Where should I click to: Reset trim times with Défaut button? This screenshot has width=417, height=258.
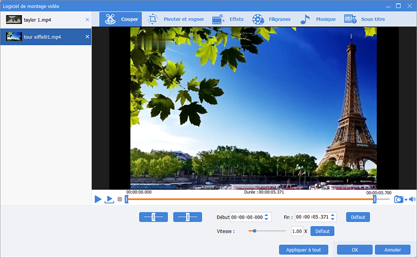click(358, 217)
